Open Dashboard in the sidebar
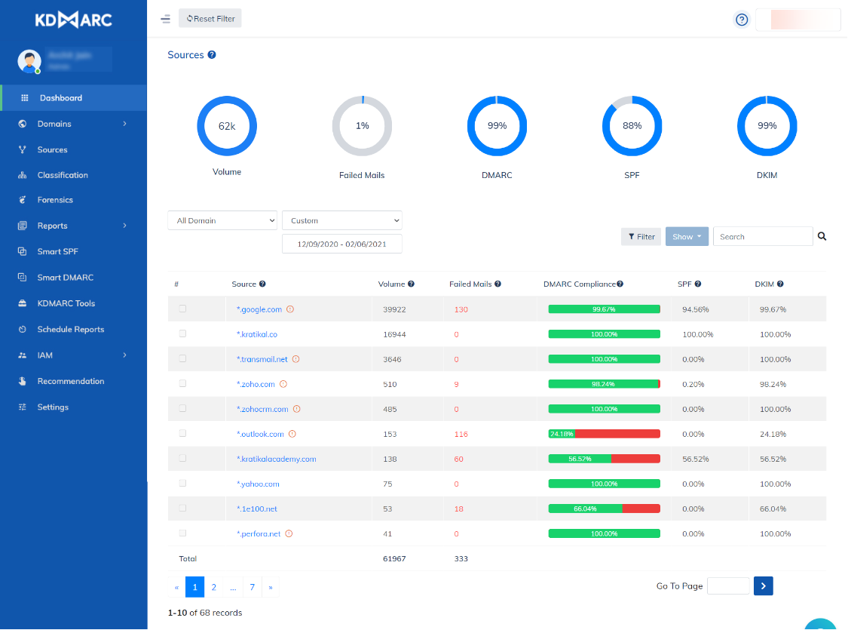 coord(74,98)
